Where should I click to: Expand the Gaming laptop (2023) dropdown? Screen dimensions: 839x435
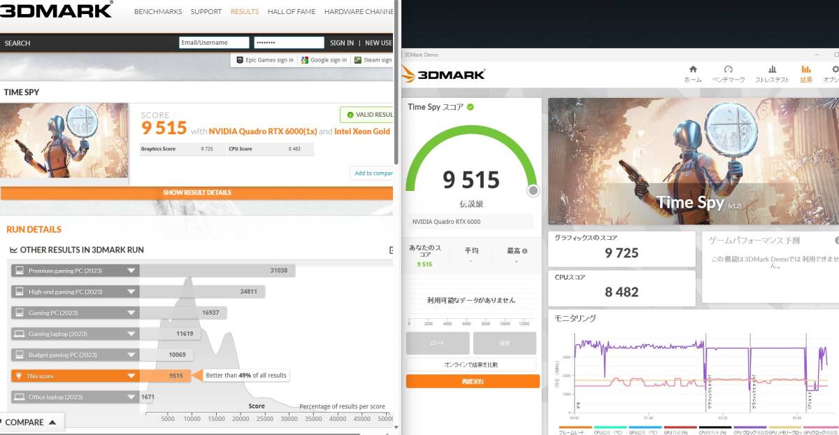131,334
